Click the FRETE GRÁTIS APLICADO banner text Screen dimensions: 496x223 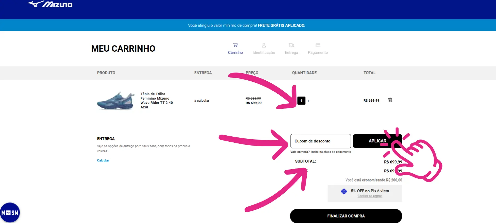click(x=281, y=25)
